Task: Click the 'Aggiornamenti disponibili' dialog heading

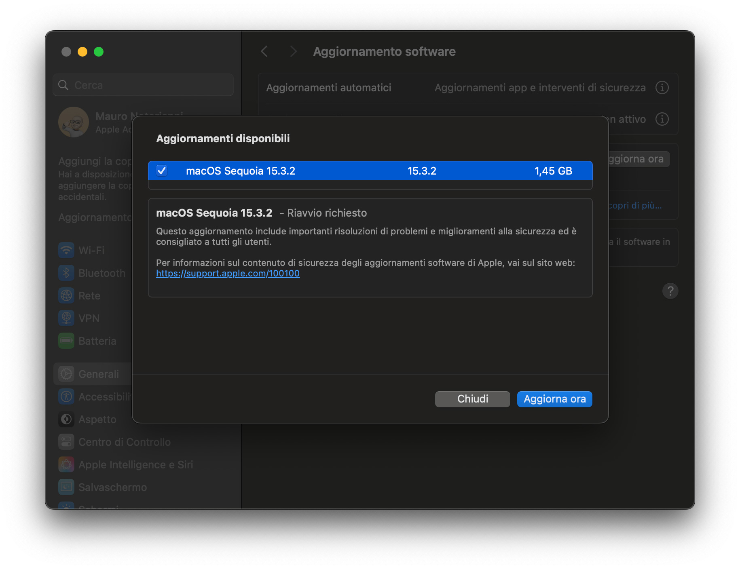Action: tap(223, 139)
